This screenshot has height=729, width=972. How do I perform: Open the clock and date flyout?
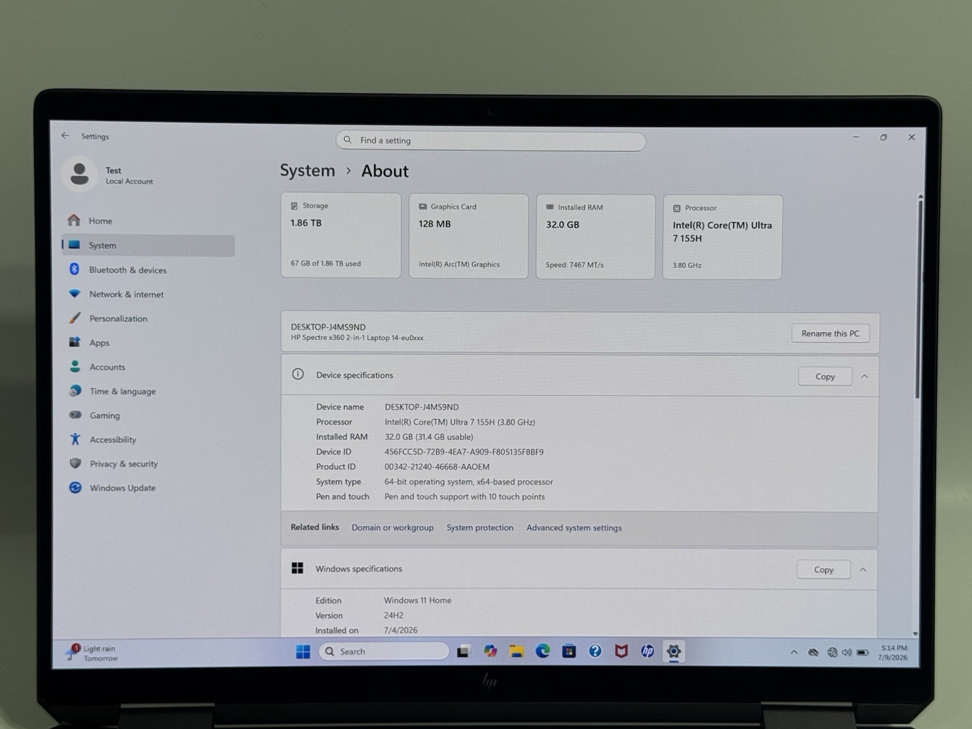click(893, 652)
